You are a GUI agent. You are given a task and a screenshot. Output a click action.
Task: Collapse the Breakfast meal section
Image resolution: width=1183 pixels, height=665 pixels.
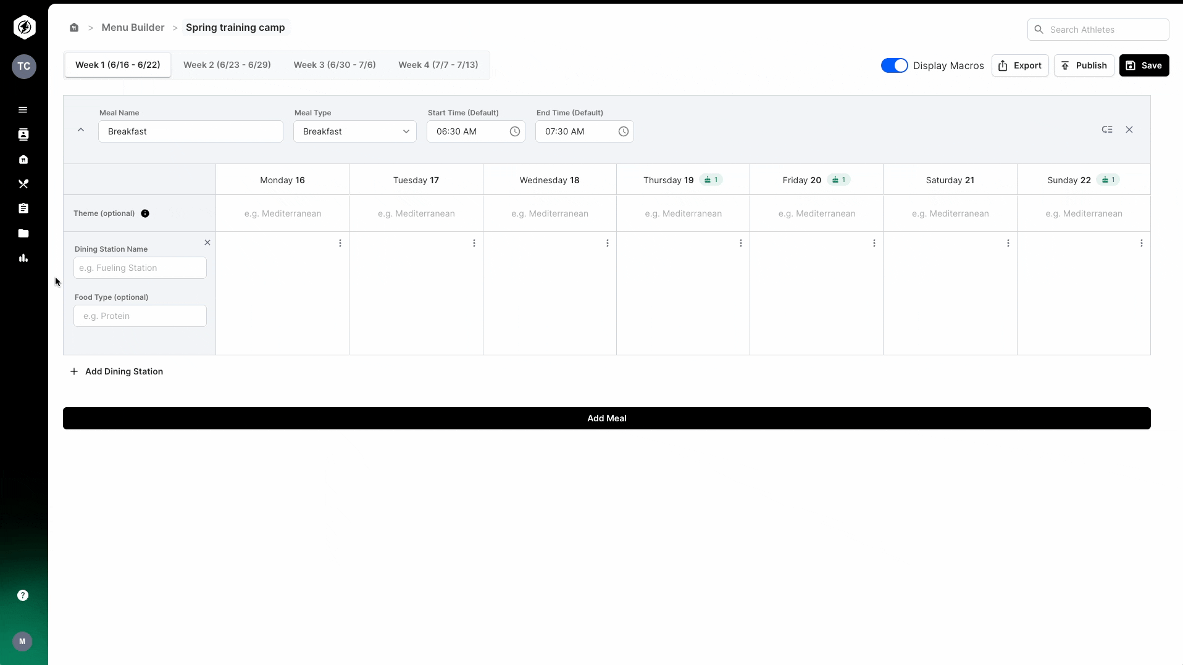tap(81, 130)
